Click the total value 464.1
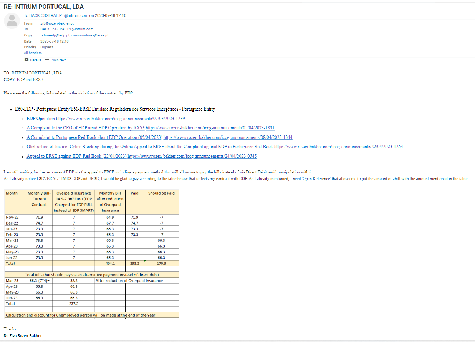475x342 pixels. [110, 264]
